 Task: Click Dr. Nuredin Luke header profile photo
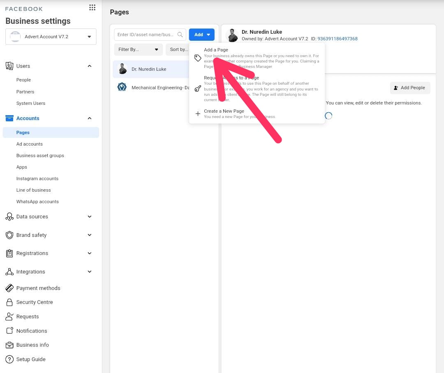[232, 35]
